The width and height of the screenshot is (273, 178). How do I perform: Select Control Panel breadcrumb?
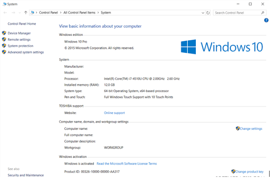click(x=48, y=12)
